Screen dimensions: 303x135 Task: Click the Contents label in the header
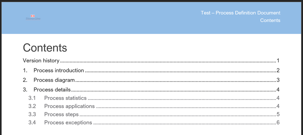270,20
